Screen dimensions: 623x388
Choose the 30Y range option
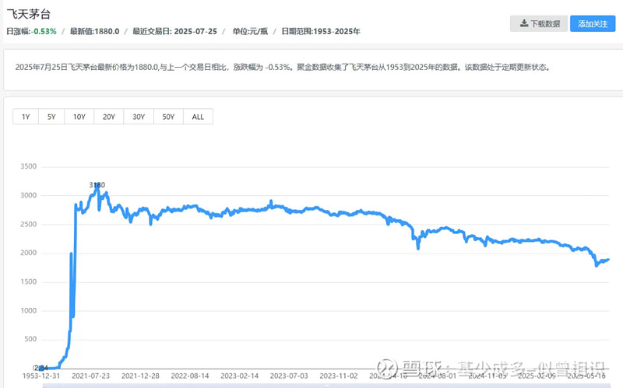(139, 117)
